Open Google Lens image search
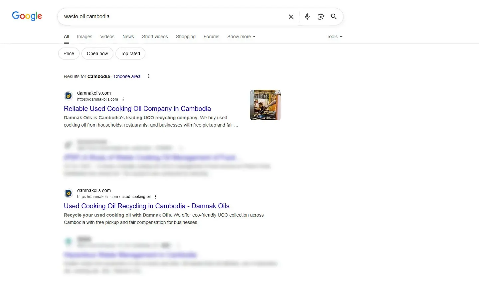Screen dimensions: 479x299 [x=320, y=16]
